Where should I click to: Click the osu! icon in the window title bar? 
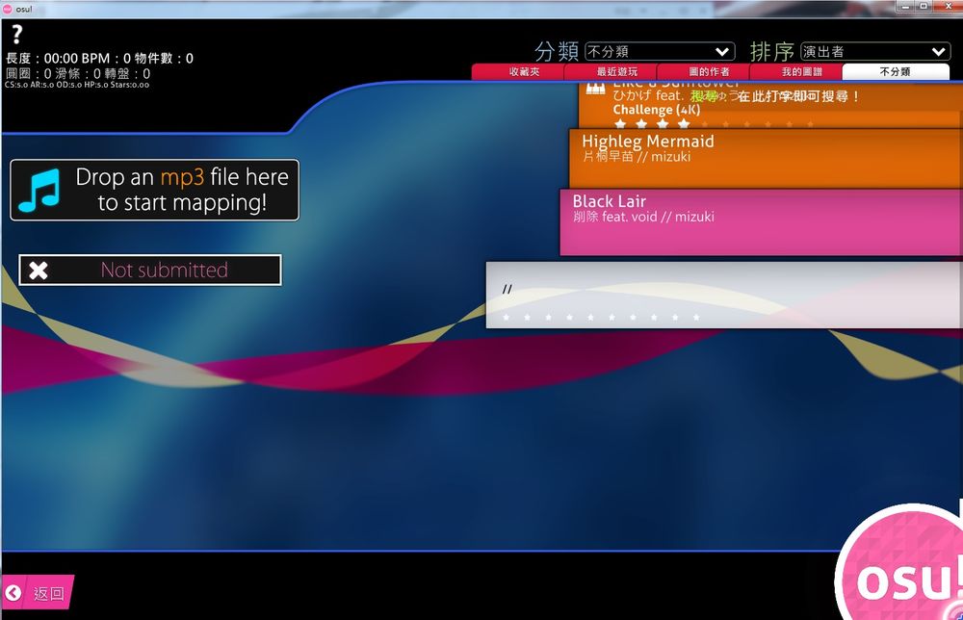coord(9,9)
